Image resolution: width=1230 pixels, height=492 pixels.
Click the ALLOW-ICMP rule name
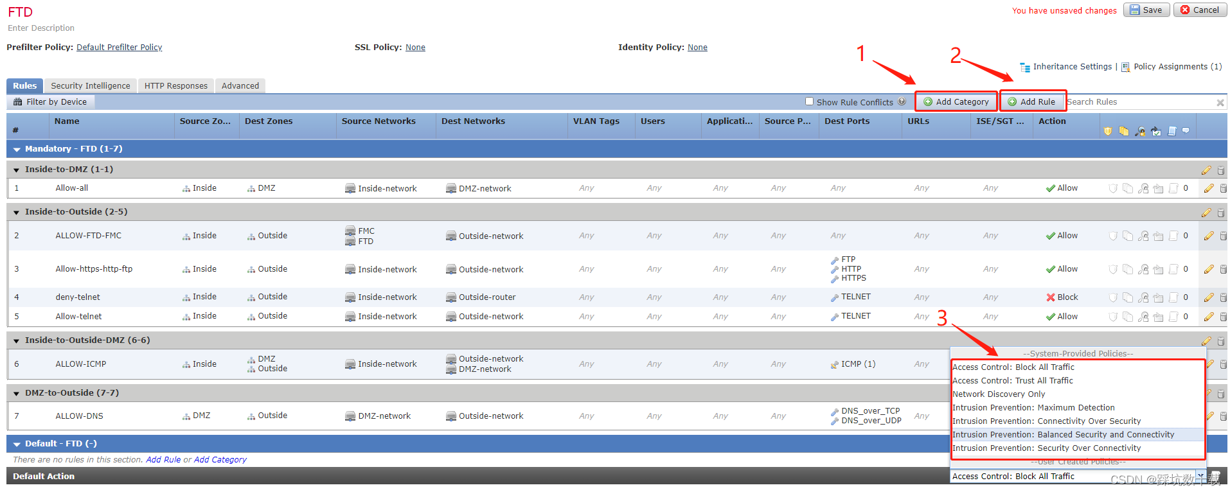coord(81,364)
